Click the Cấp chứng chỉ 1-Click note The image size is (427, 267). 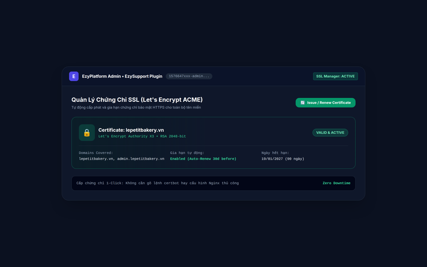coord(158,183)
